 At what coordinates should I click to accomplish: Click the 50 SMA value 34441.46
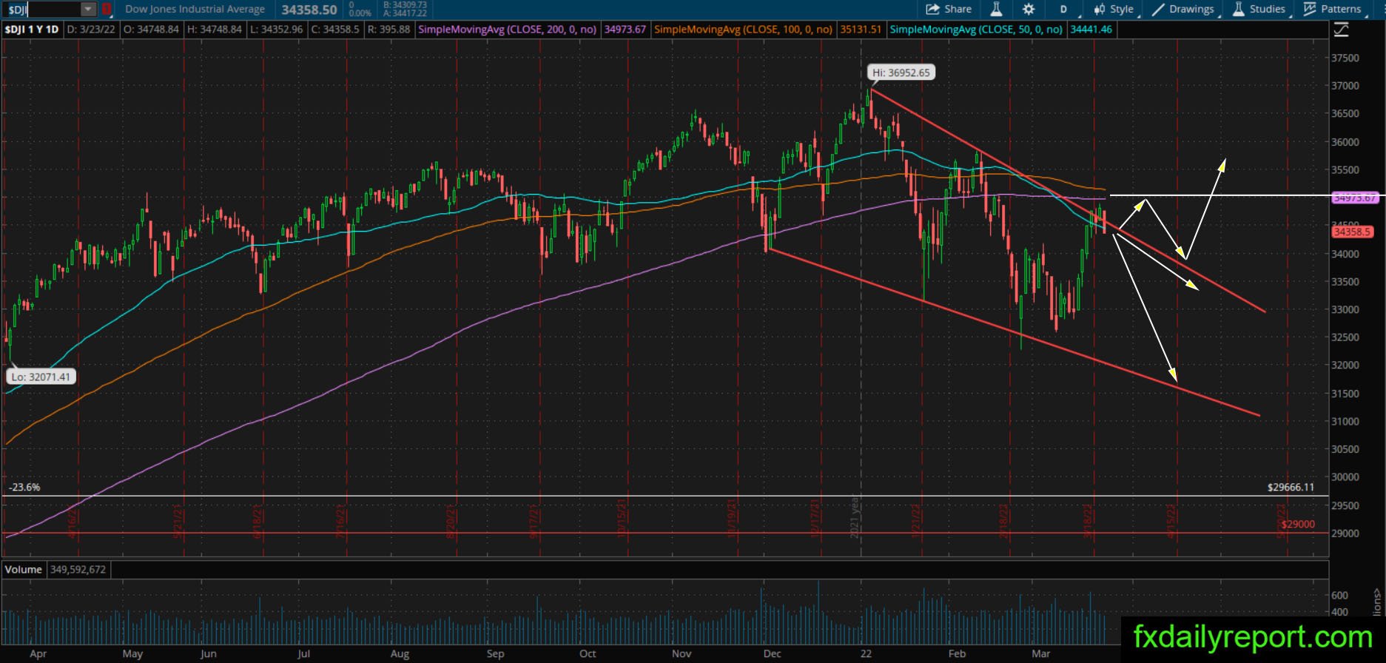click(x=1091, y=30)
